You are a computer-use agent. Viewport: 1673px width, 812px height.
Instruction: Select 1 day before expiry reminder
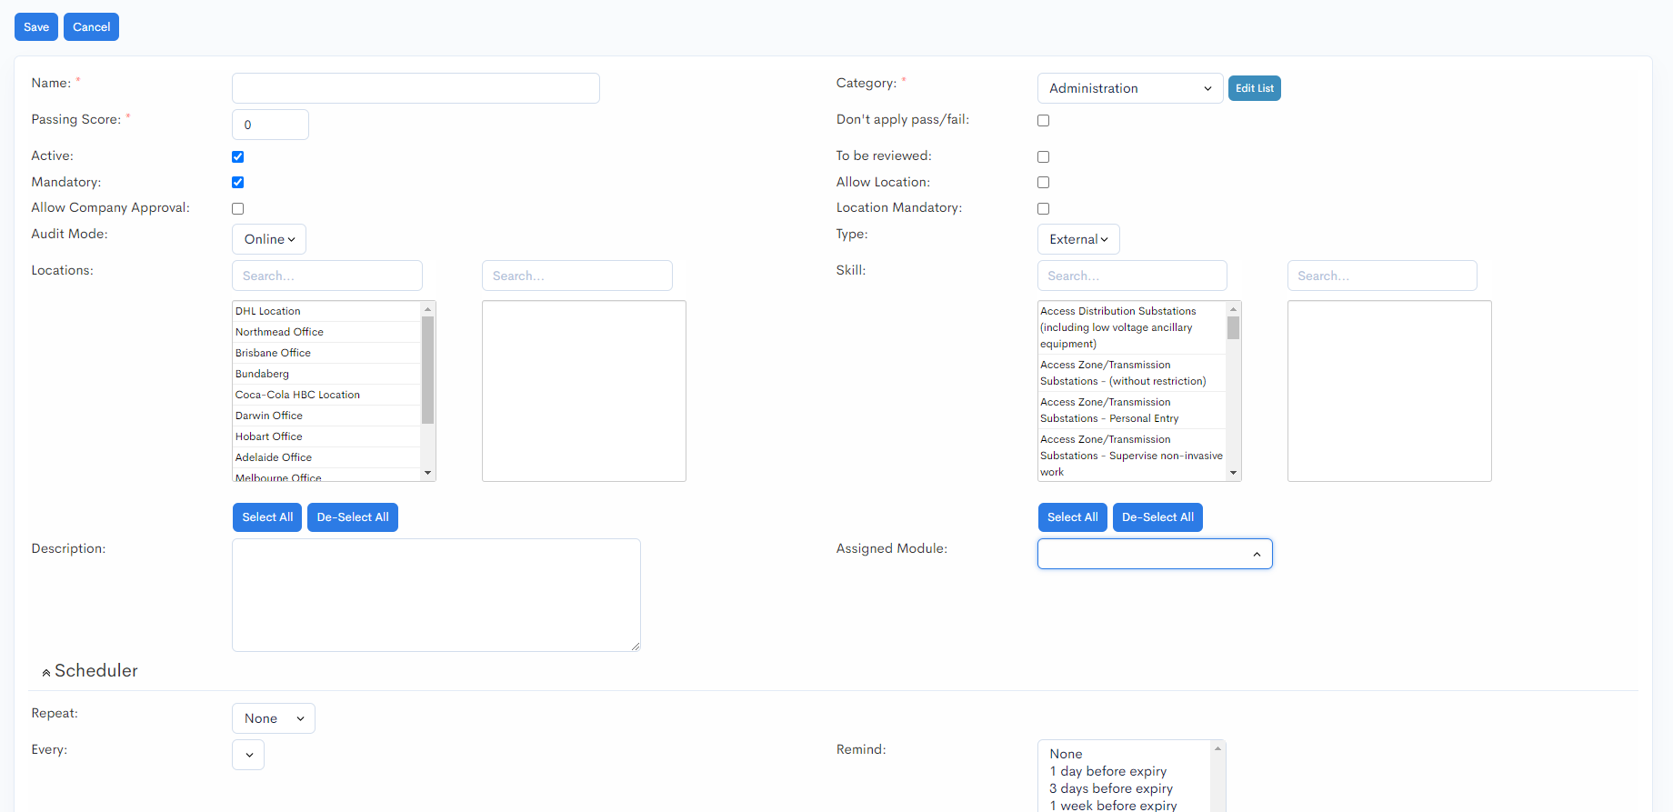coord(1125,771)
